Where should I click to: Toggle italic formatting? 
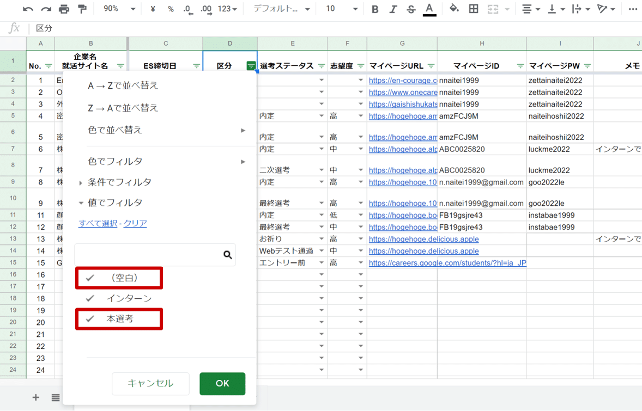point(393,9)
